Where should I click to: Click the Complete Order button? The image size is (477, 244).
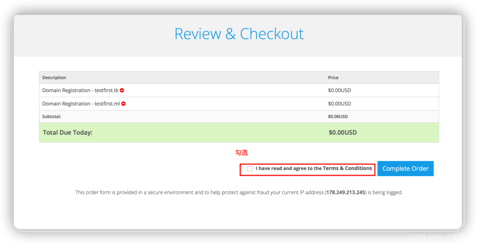point(406,168)
